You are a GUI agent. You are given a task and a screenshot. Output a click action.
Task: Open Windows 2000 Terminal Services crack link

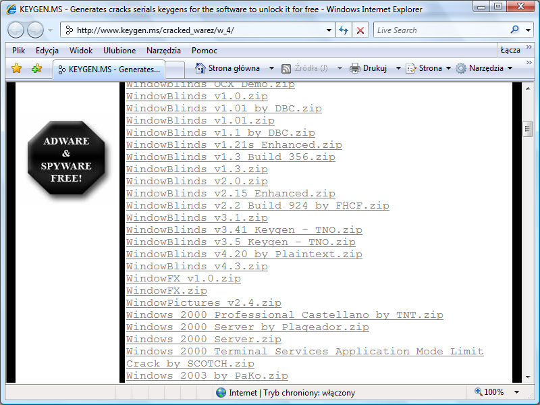click(305, 358)
